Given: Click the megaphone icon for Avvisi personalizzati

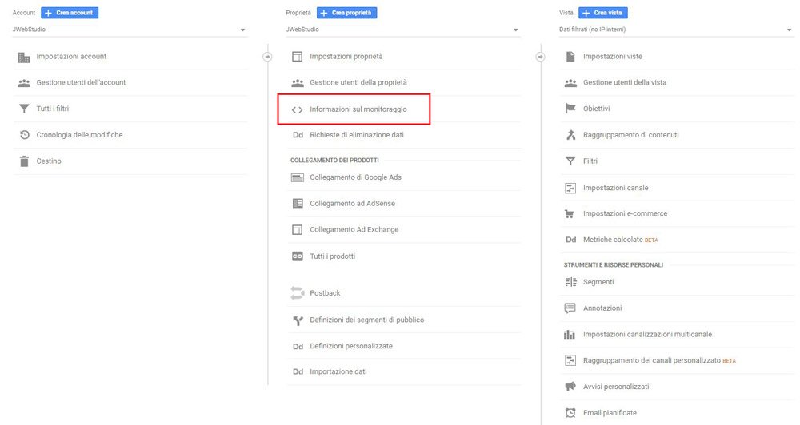Looking at the screenshot, I should point(570,387).
